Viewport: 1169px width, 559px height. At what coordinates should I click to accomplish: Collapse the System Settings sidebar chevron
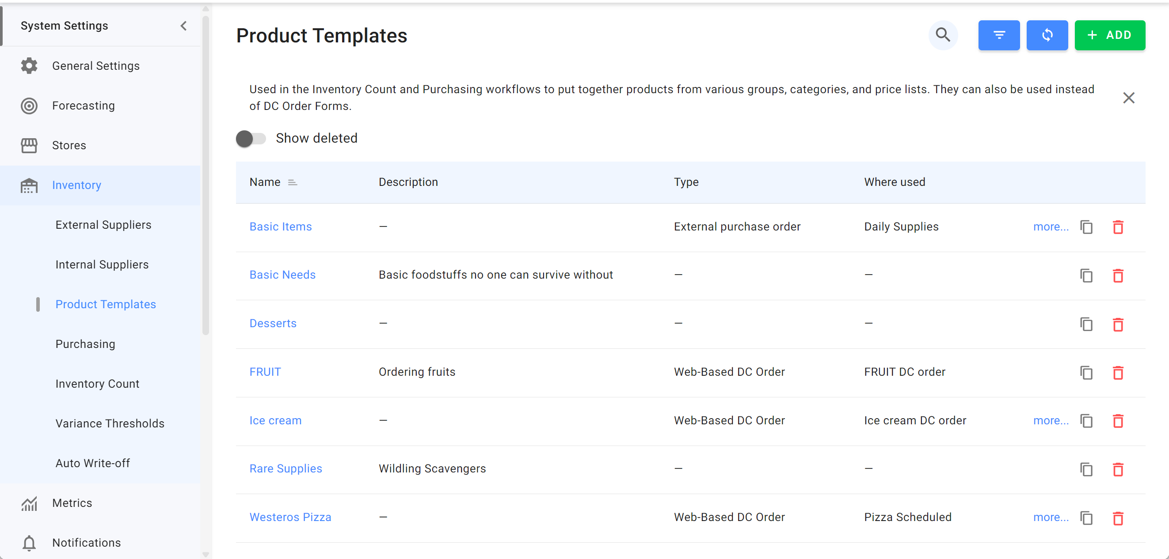point(183,26)
